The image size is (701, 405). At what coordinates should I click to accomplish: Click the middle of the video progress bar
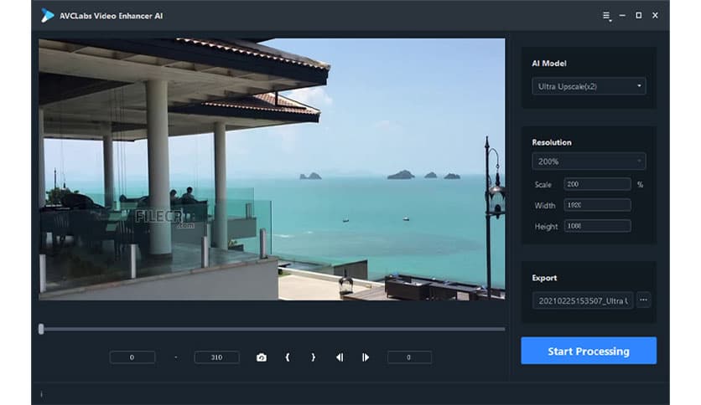(x=273, y=329)
